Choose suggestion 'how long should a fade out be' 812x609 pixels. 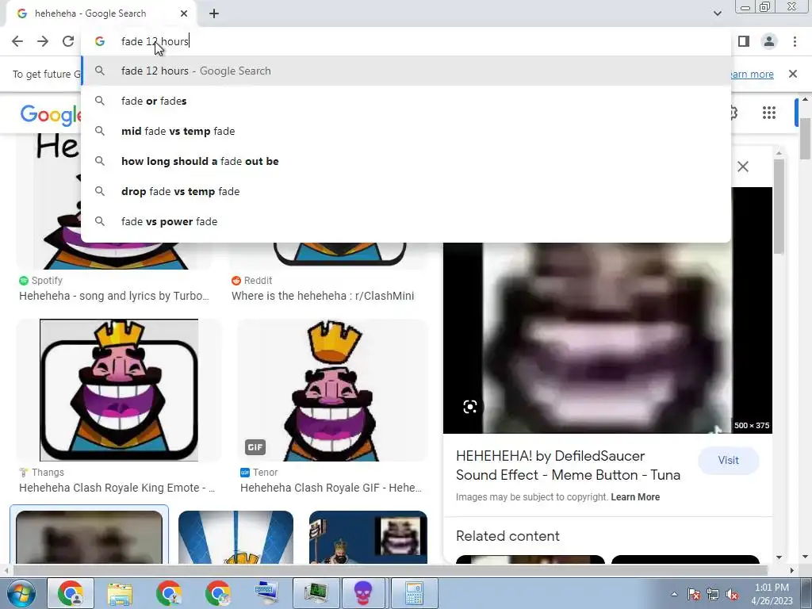[406, 161]
